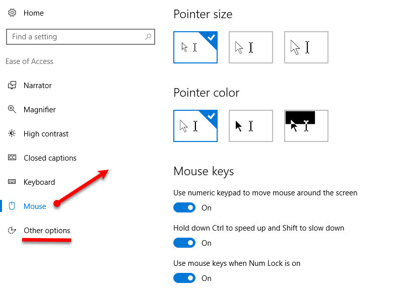This screenshot has width=398, height=288.
Task: Click the Keyboard icon in sidebar
Action: pyautogui.click(x=12, y=182)
